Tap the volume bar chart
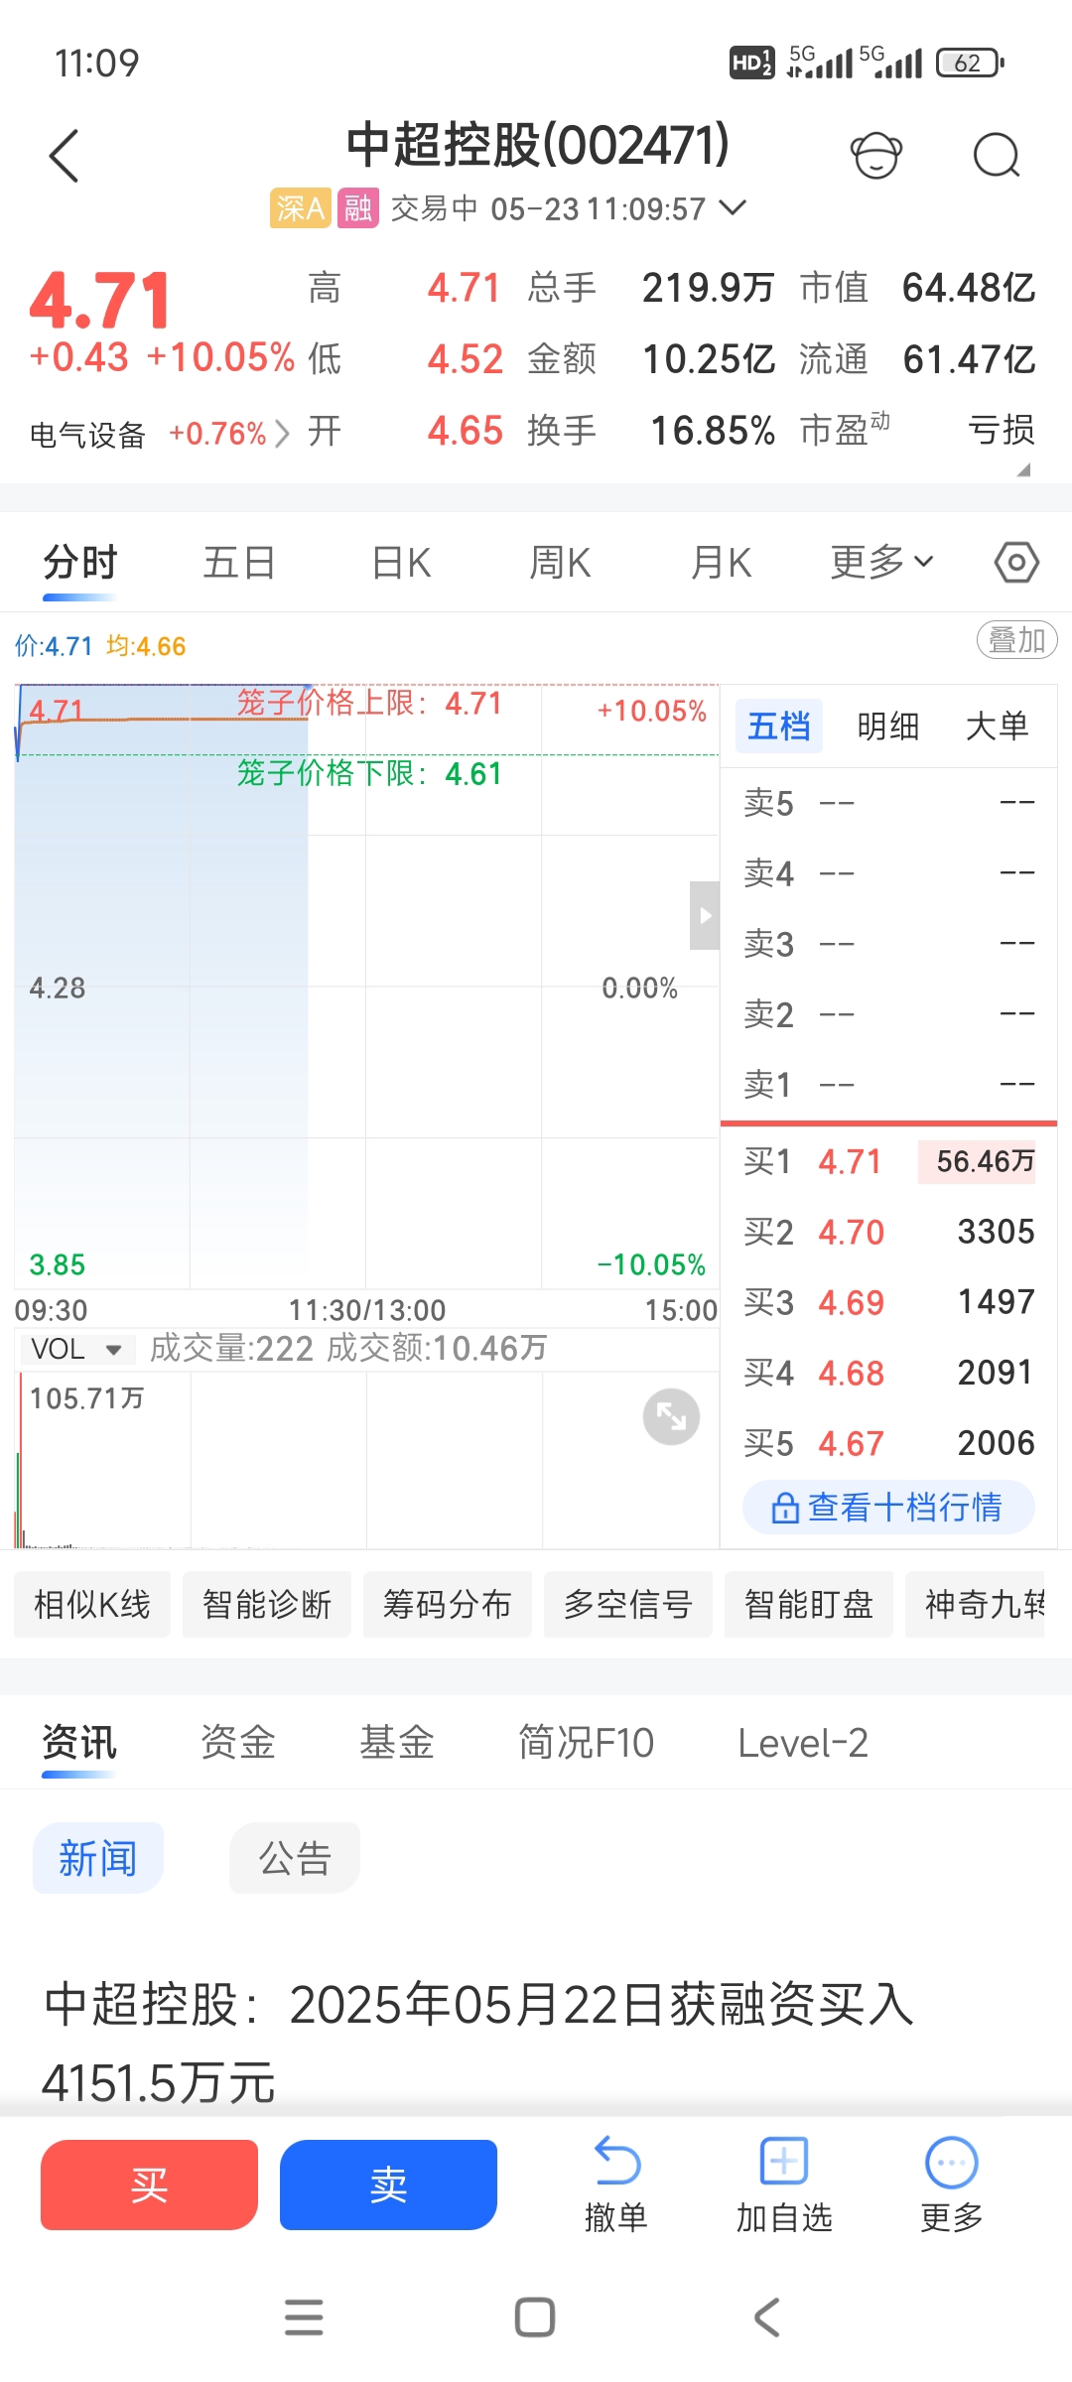 click(366, 1461)
